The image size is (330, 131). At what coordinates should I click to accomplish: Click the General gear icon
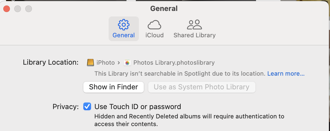(123, 25)
